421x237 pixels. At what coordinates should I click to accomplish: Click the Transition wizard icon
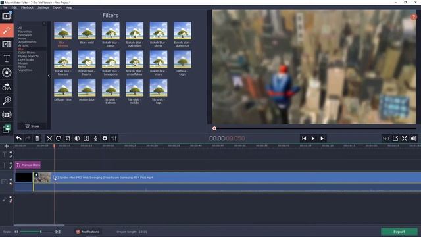tap(86, 138)
